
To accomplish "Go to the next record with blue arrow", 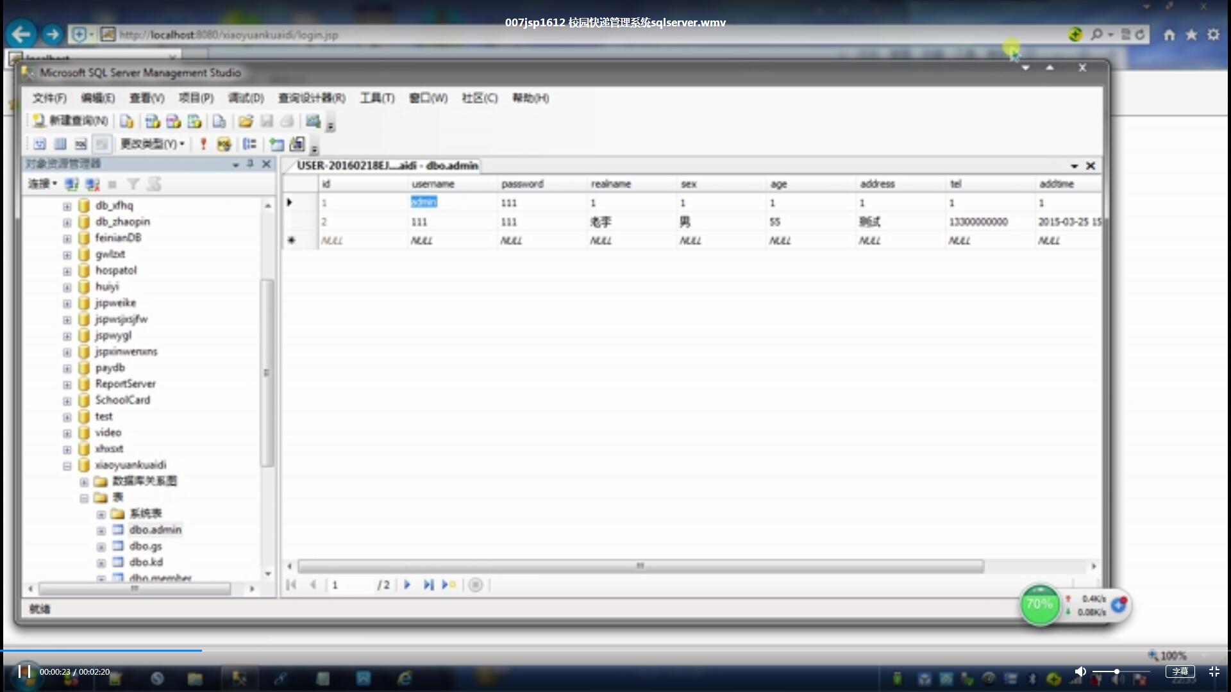I will click(x=407, y=584).
